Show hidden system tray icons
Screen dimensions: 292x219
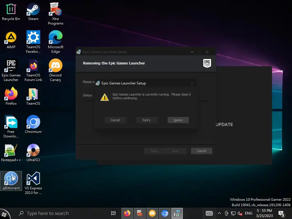click(219, 213)
